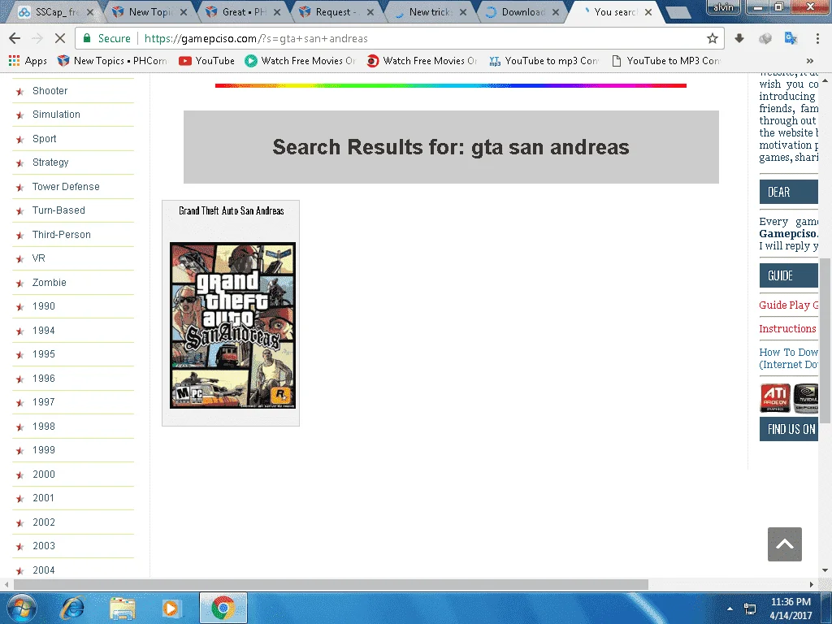Click the NVIDIA logo image
The width and height of the screenshot is (832, 624).
[805, 398]
